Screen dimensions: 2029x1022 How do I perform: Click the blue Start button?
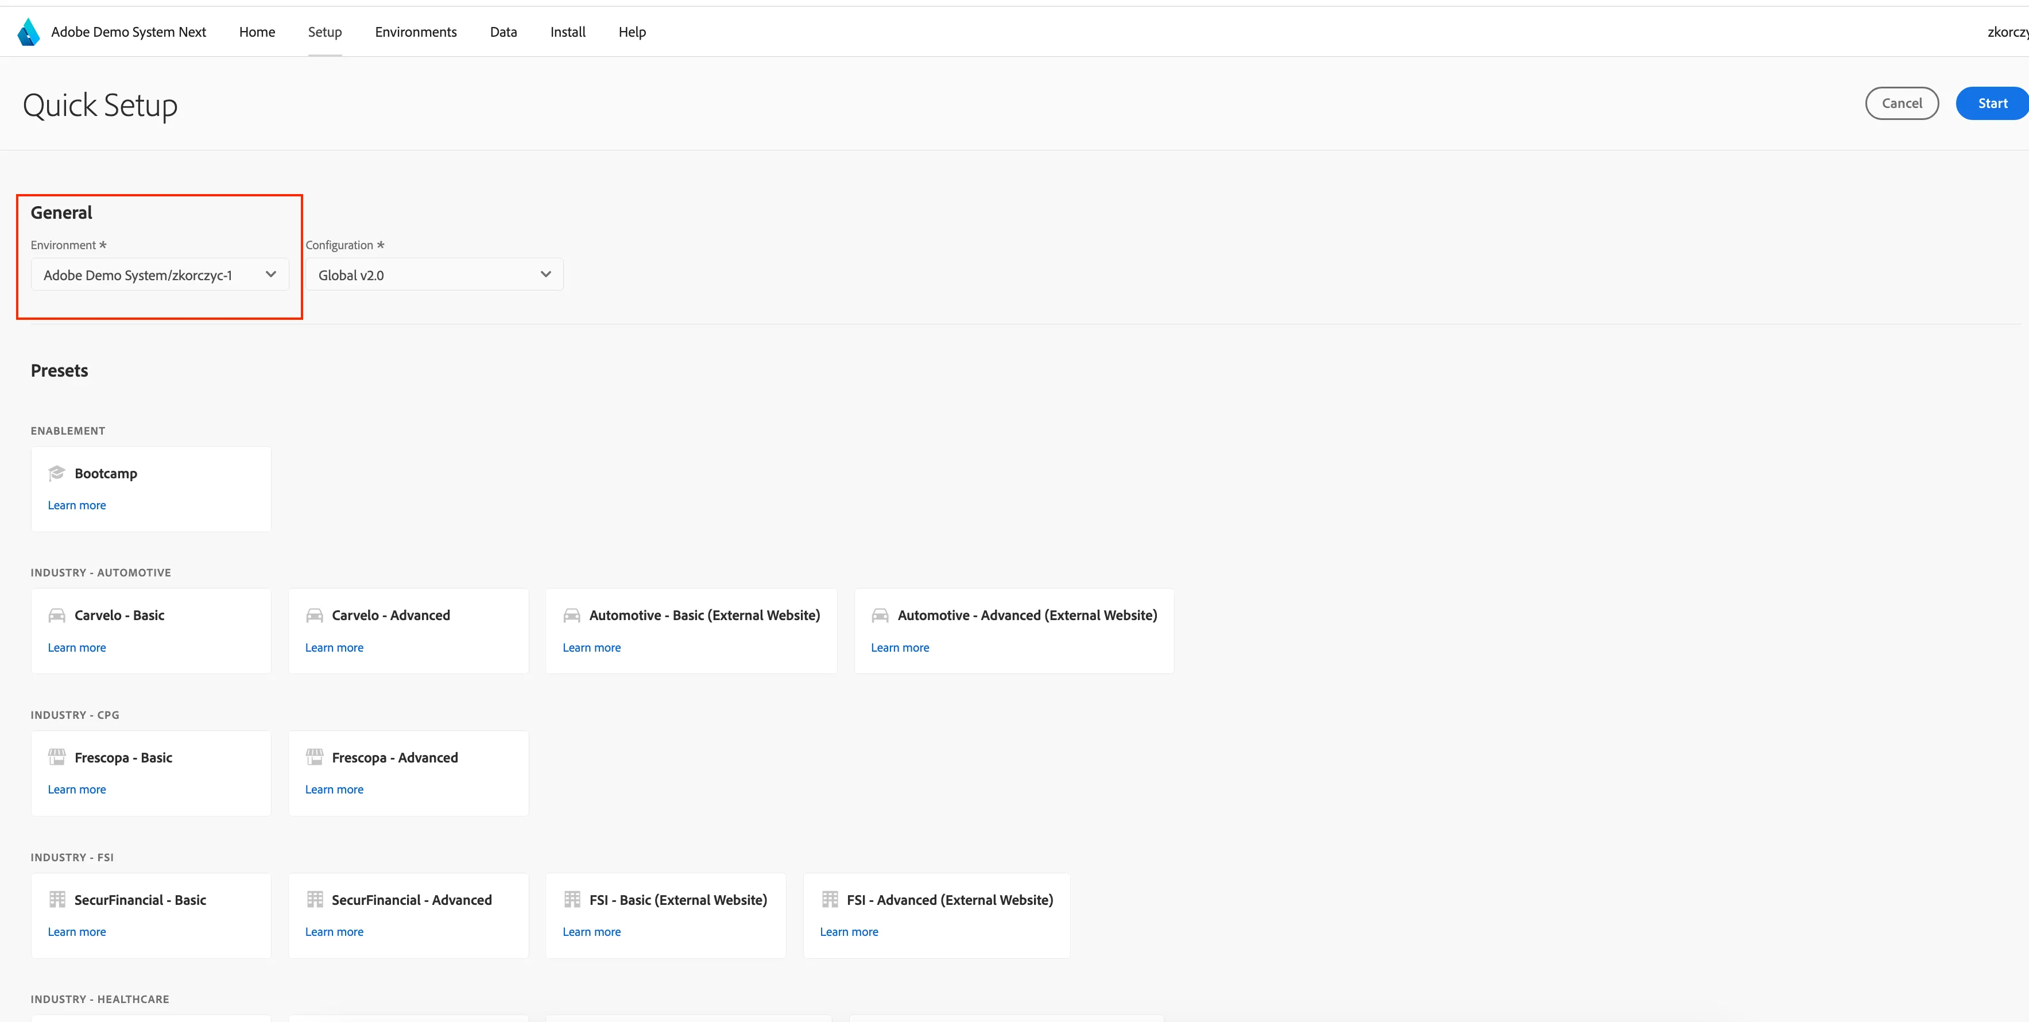pyautogui.click(x=1992, y=103)
